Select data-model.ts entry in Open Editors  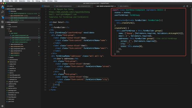coord(15,20)
